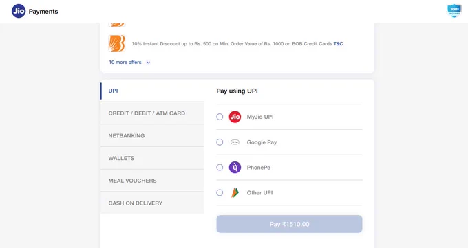Choose the Other UPI radio option
Viewport: 468px width, 248px height.
tap(220, 192)
